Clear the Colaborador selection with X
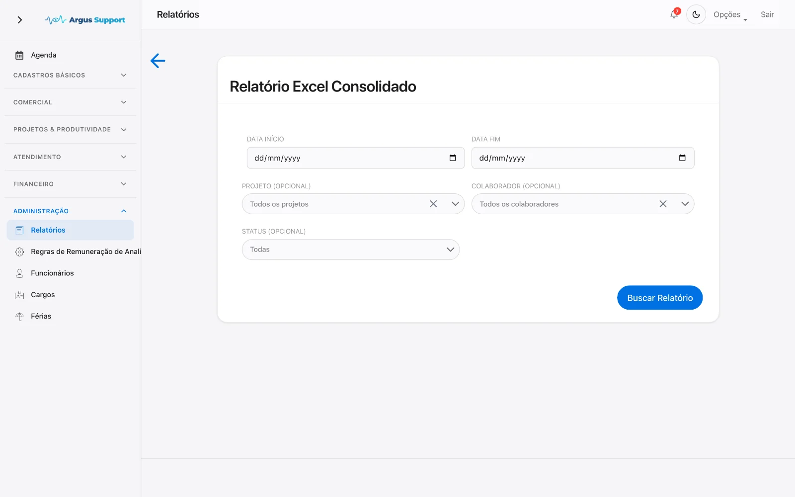795x497 pixels. click(663, 204)
